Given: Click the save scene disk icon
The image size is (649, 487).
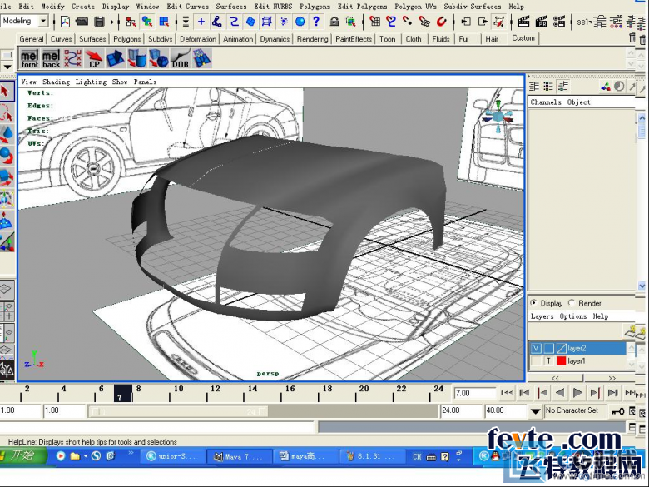Looking at the screenshot, I should tap(99, 22).
